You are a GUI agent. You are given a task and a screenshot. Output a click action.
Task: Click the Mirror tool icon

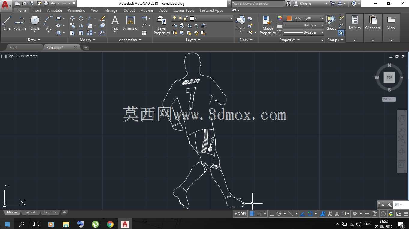tap(81, 25)
